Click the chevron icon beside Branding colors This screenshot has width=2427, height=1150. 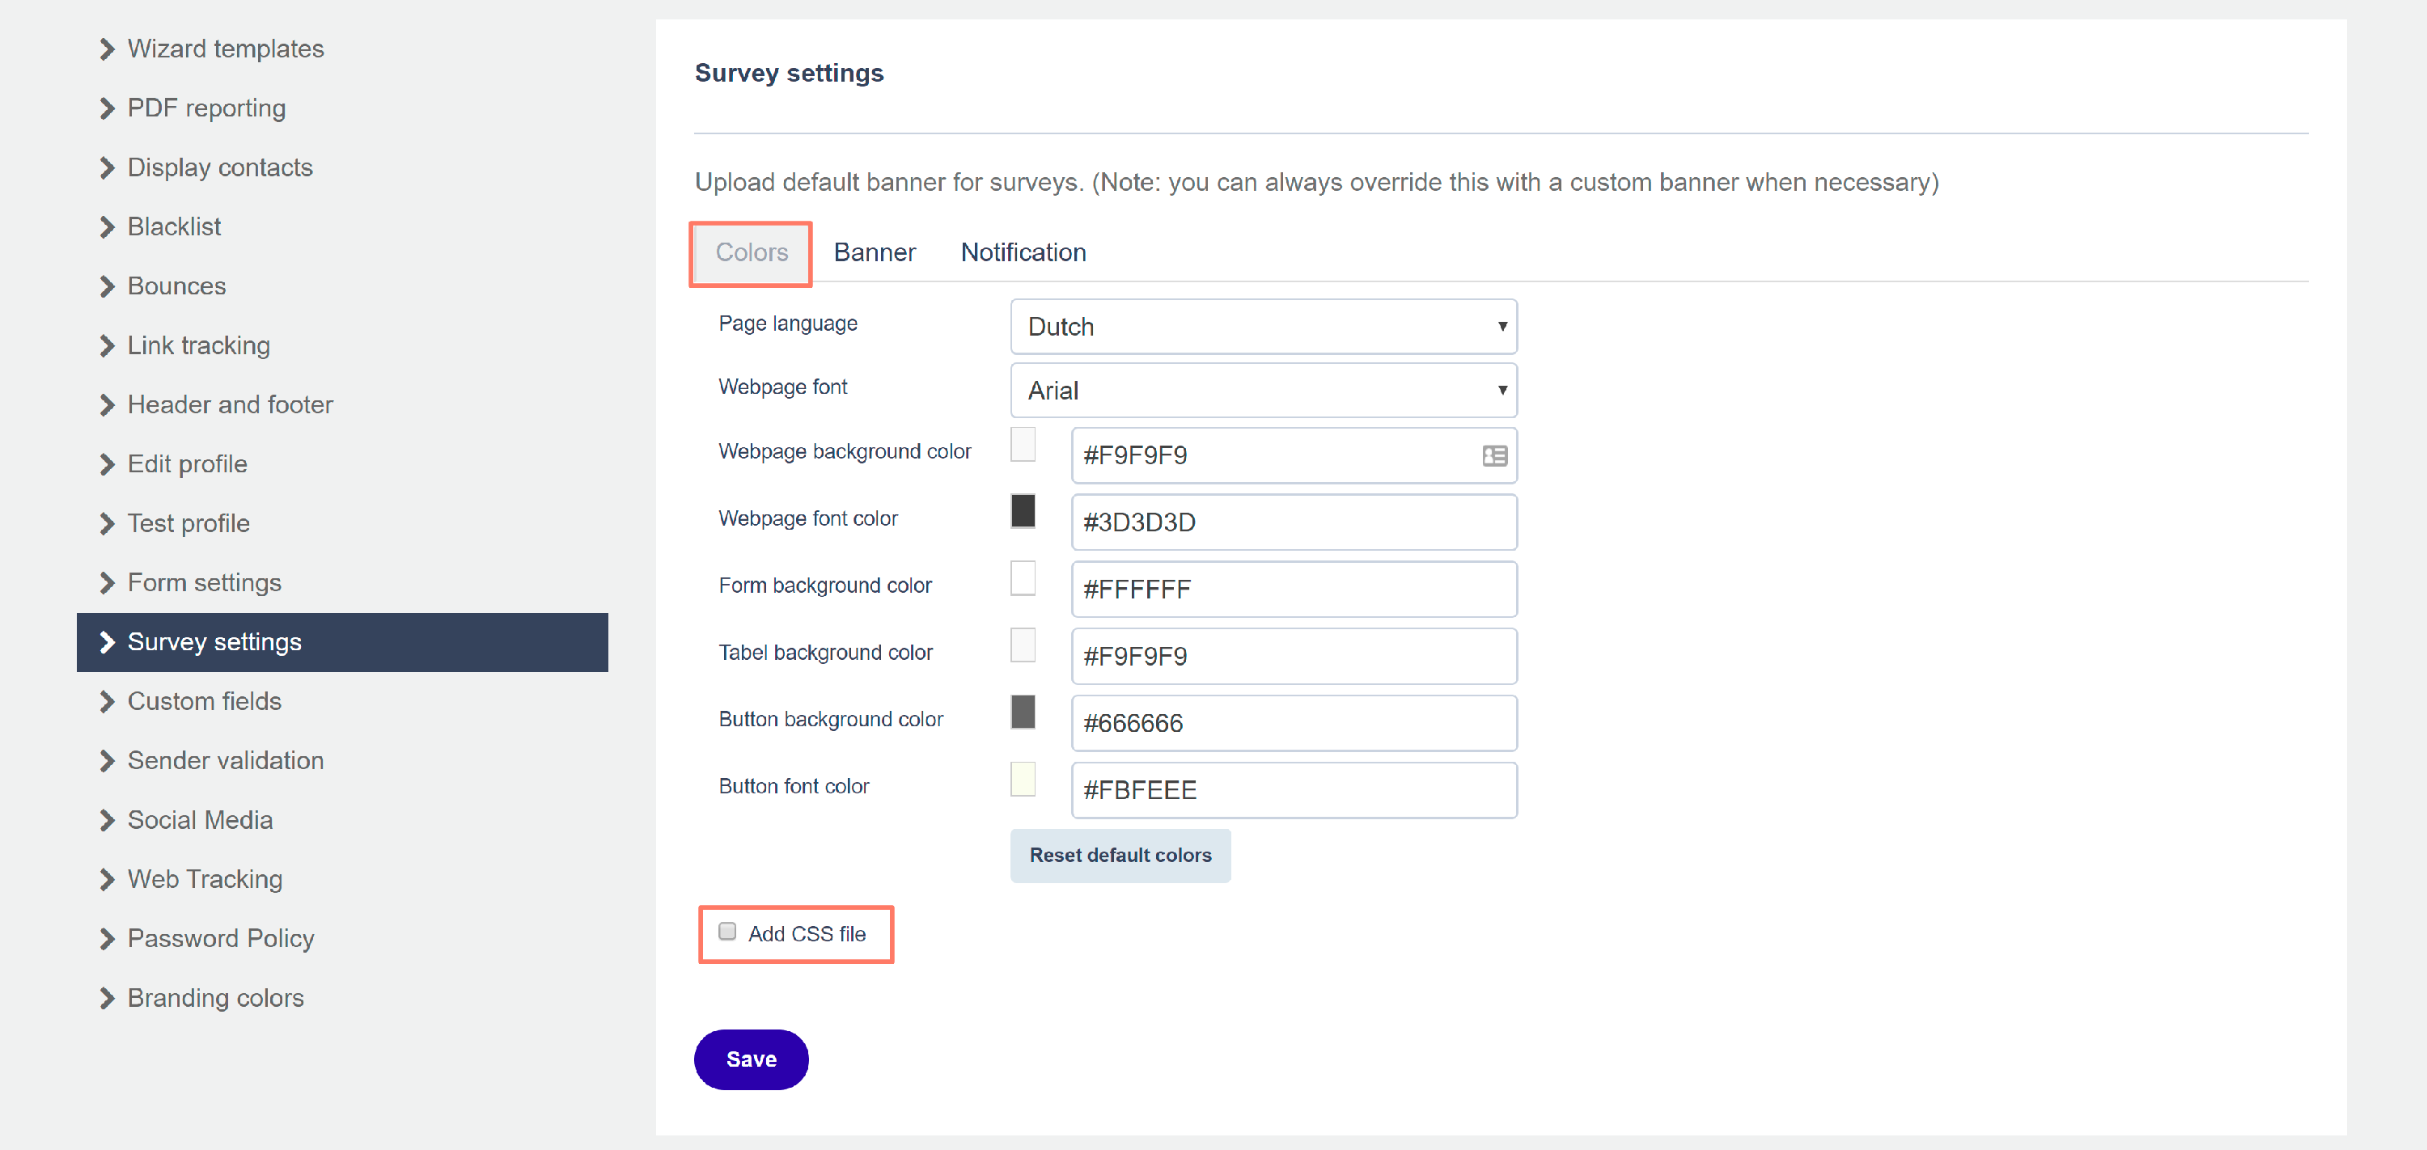(107, 998)
